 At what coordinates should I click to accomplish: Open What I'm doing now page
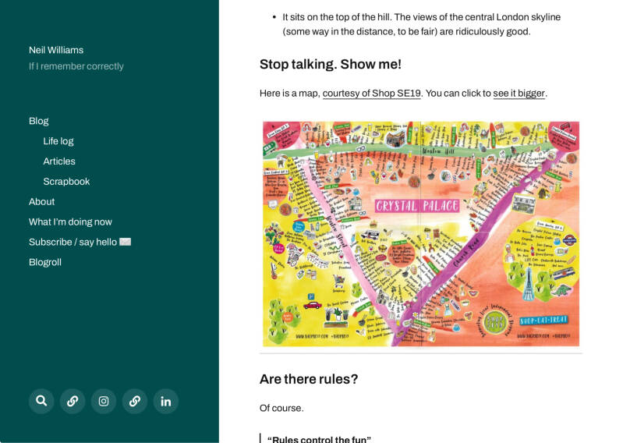point(70,221)
